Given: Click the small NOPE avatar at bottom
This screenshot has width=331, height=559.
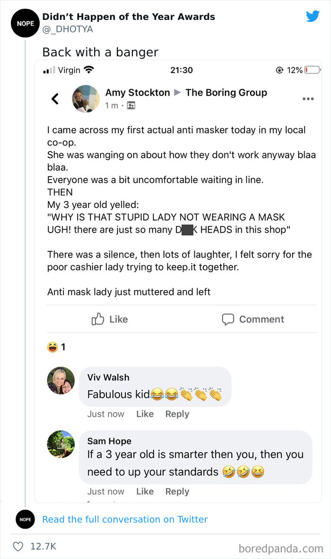Looking at the screenshot, I should coord(25,519).
